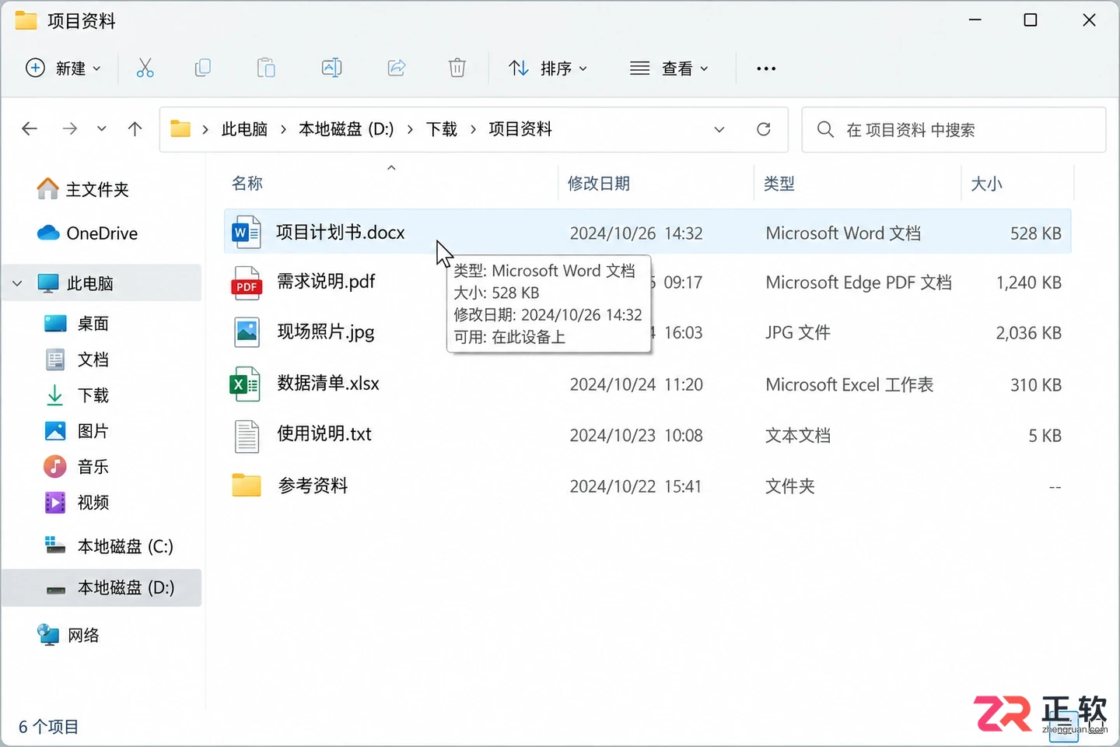Viewport: 1120px width, 747px height.
Task: Select 音乐 in the navigation pane
Action: [x=77, y=467]
